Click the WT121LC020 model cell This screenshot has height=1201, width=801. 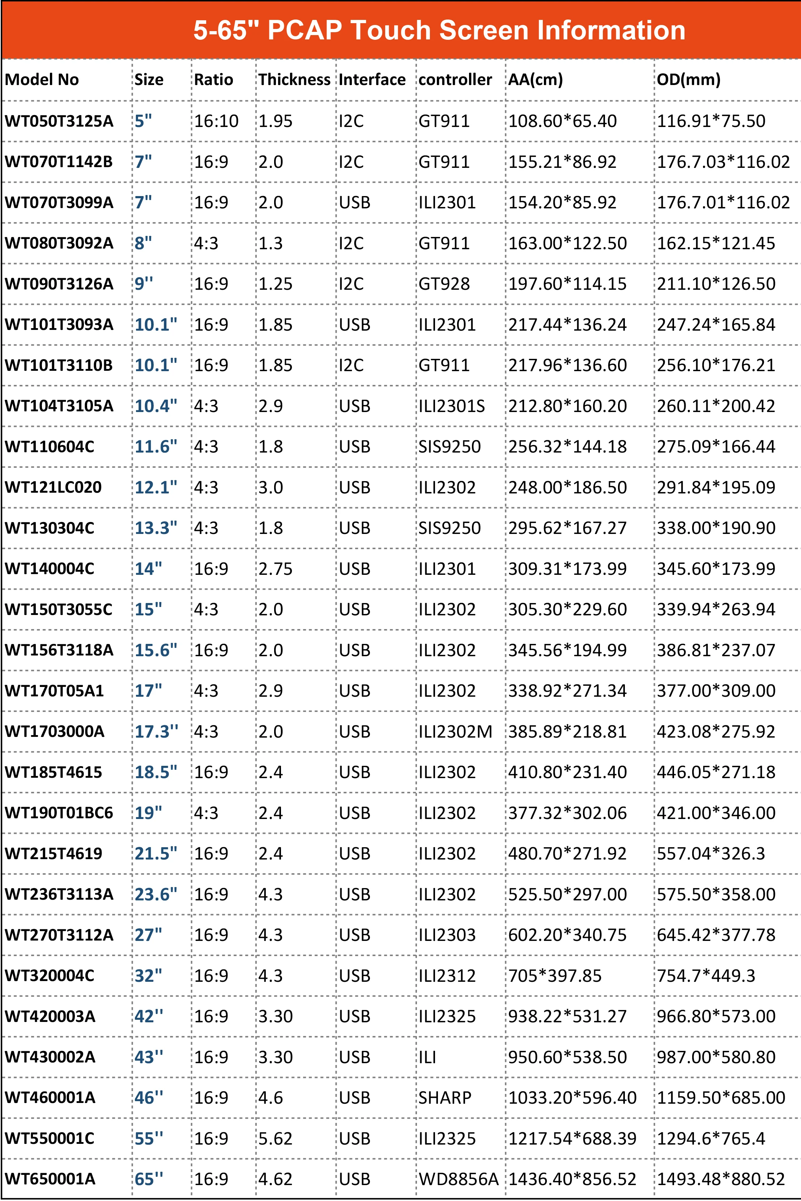[x=53, y=487]
